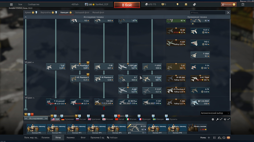
Task: Select the F-111A aircraft card
Action: pos(152,79)
